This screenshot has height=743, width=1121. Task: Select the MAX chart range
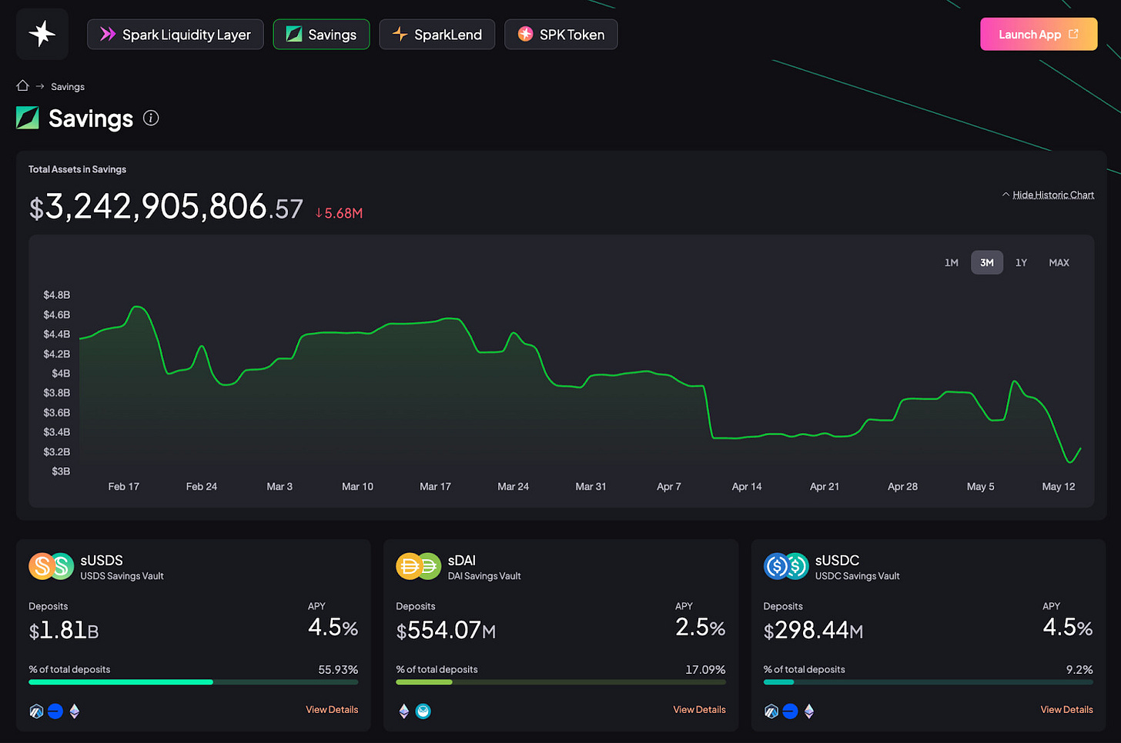[x=1059, y=263]
